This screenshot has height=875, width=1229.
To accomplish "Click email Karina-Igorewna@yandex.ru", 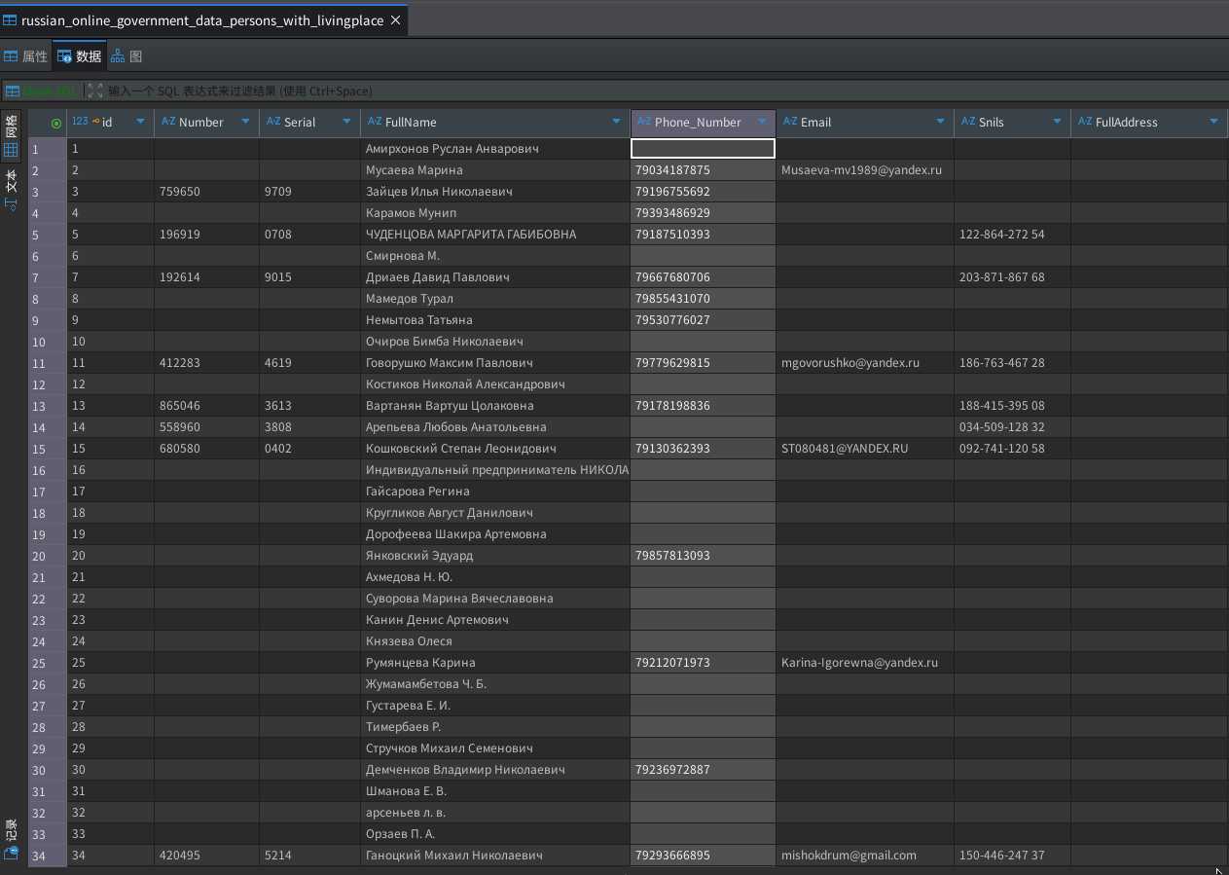I will 859,663.
